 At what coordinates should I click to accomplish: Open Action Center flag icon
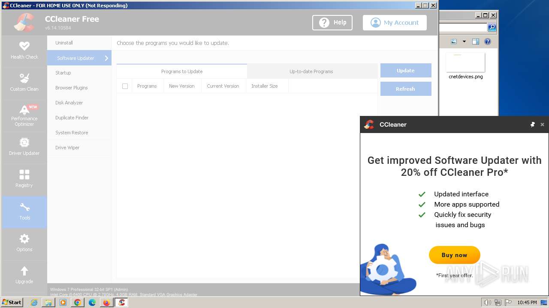pyautogui.click(x=508, y=302)
